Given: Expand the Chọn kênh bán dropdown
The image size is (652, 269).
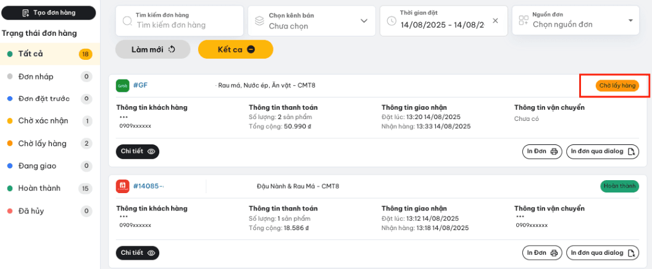Looking at the screenshot, I should pyautogui.click(x=309, y=21).
